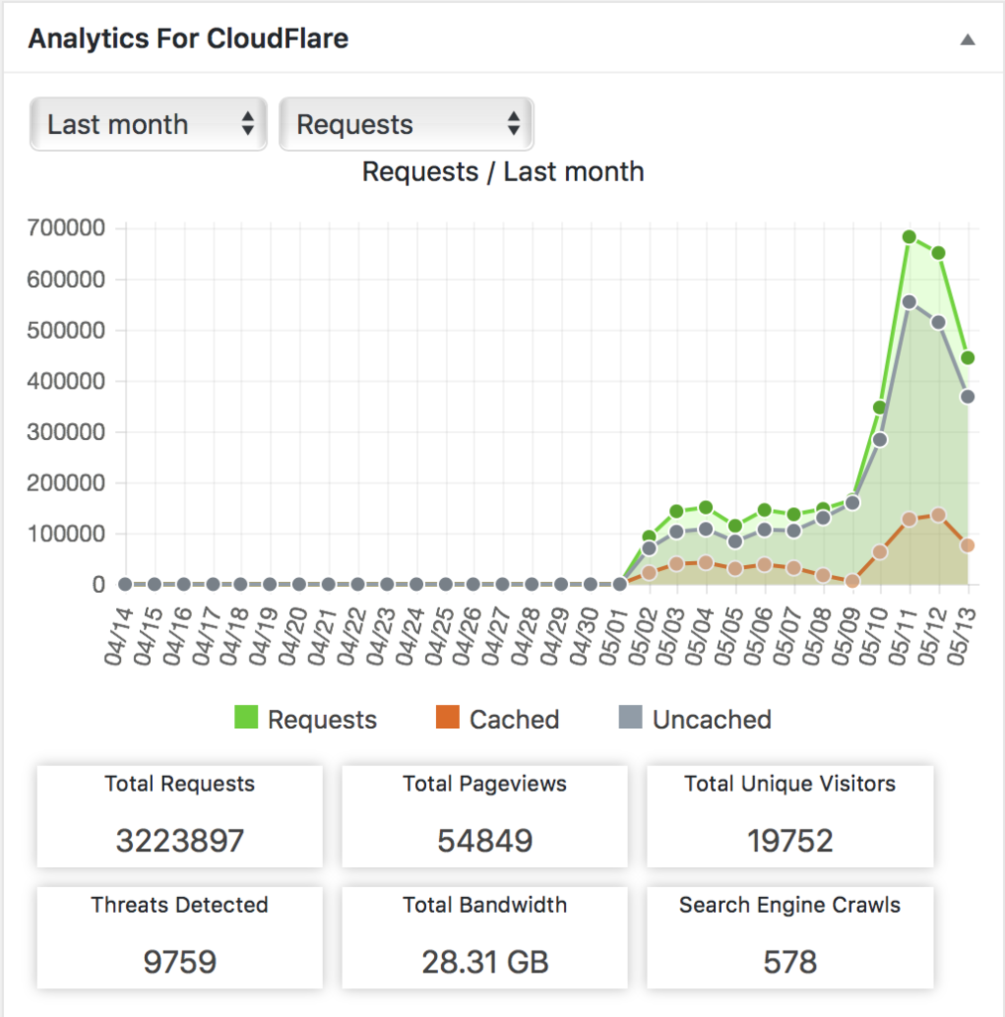Image resolution: width=1005 pixels, height=1017 pixels.
Task: Collapse the Analytics For CloudFlare widget
Action: [967, 40]
